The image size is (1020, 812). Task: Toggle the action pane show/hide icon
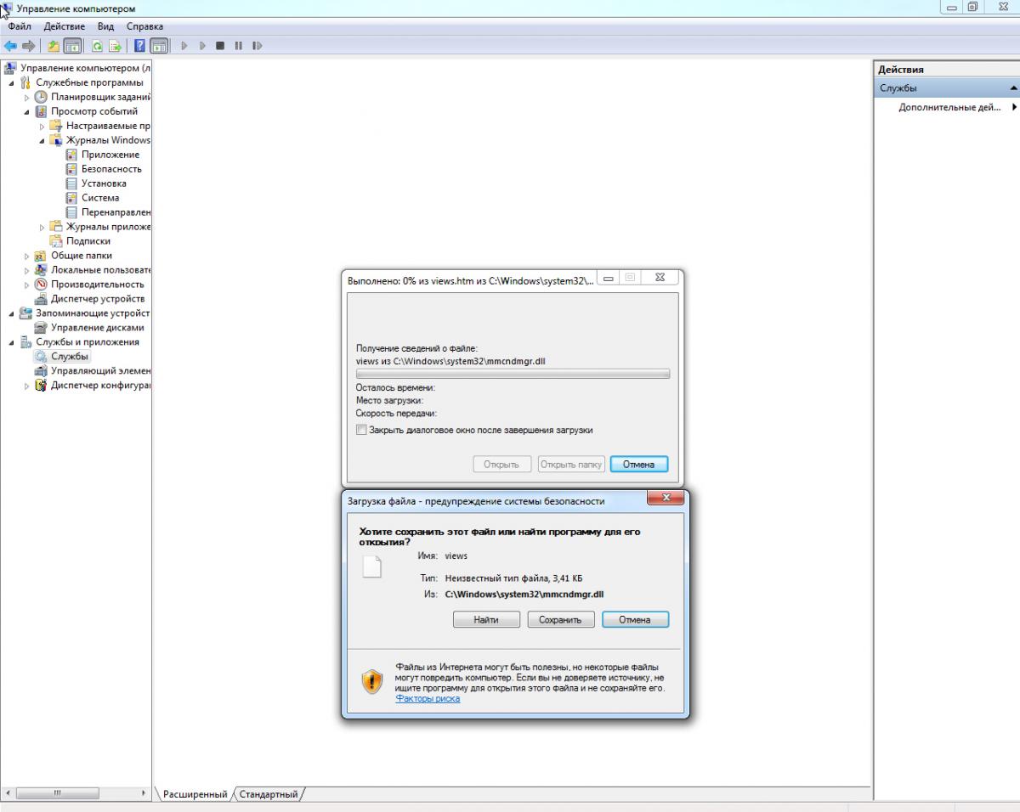[x=159, y=46]
